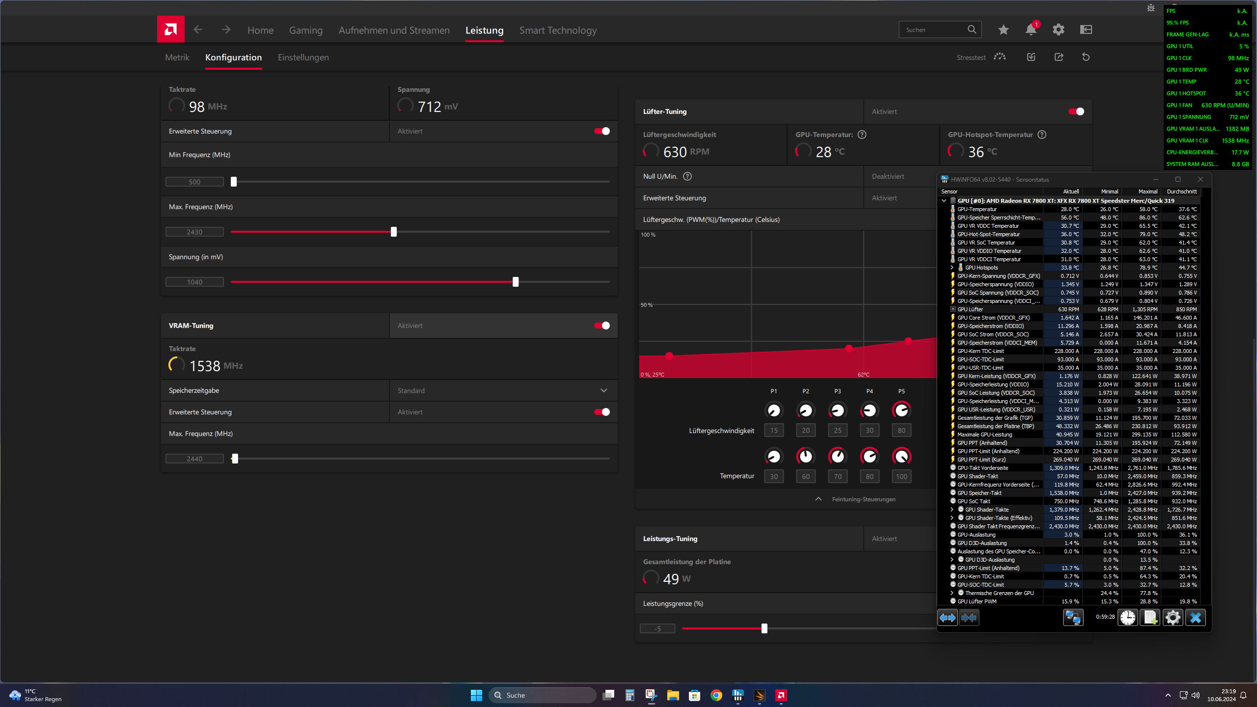
Task: Click the Max. Frequenz GPU slider handle
Action: point(393,232)
